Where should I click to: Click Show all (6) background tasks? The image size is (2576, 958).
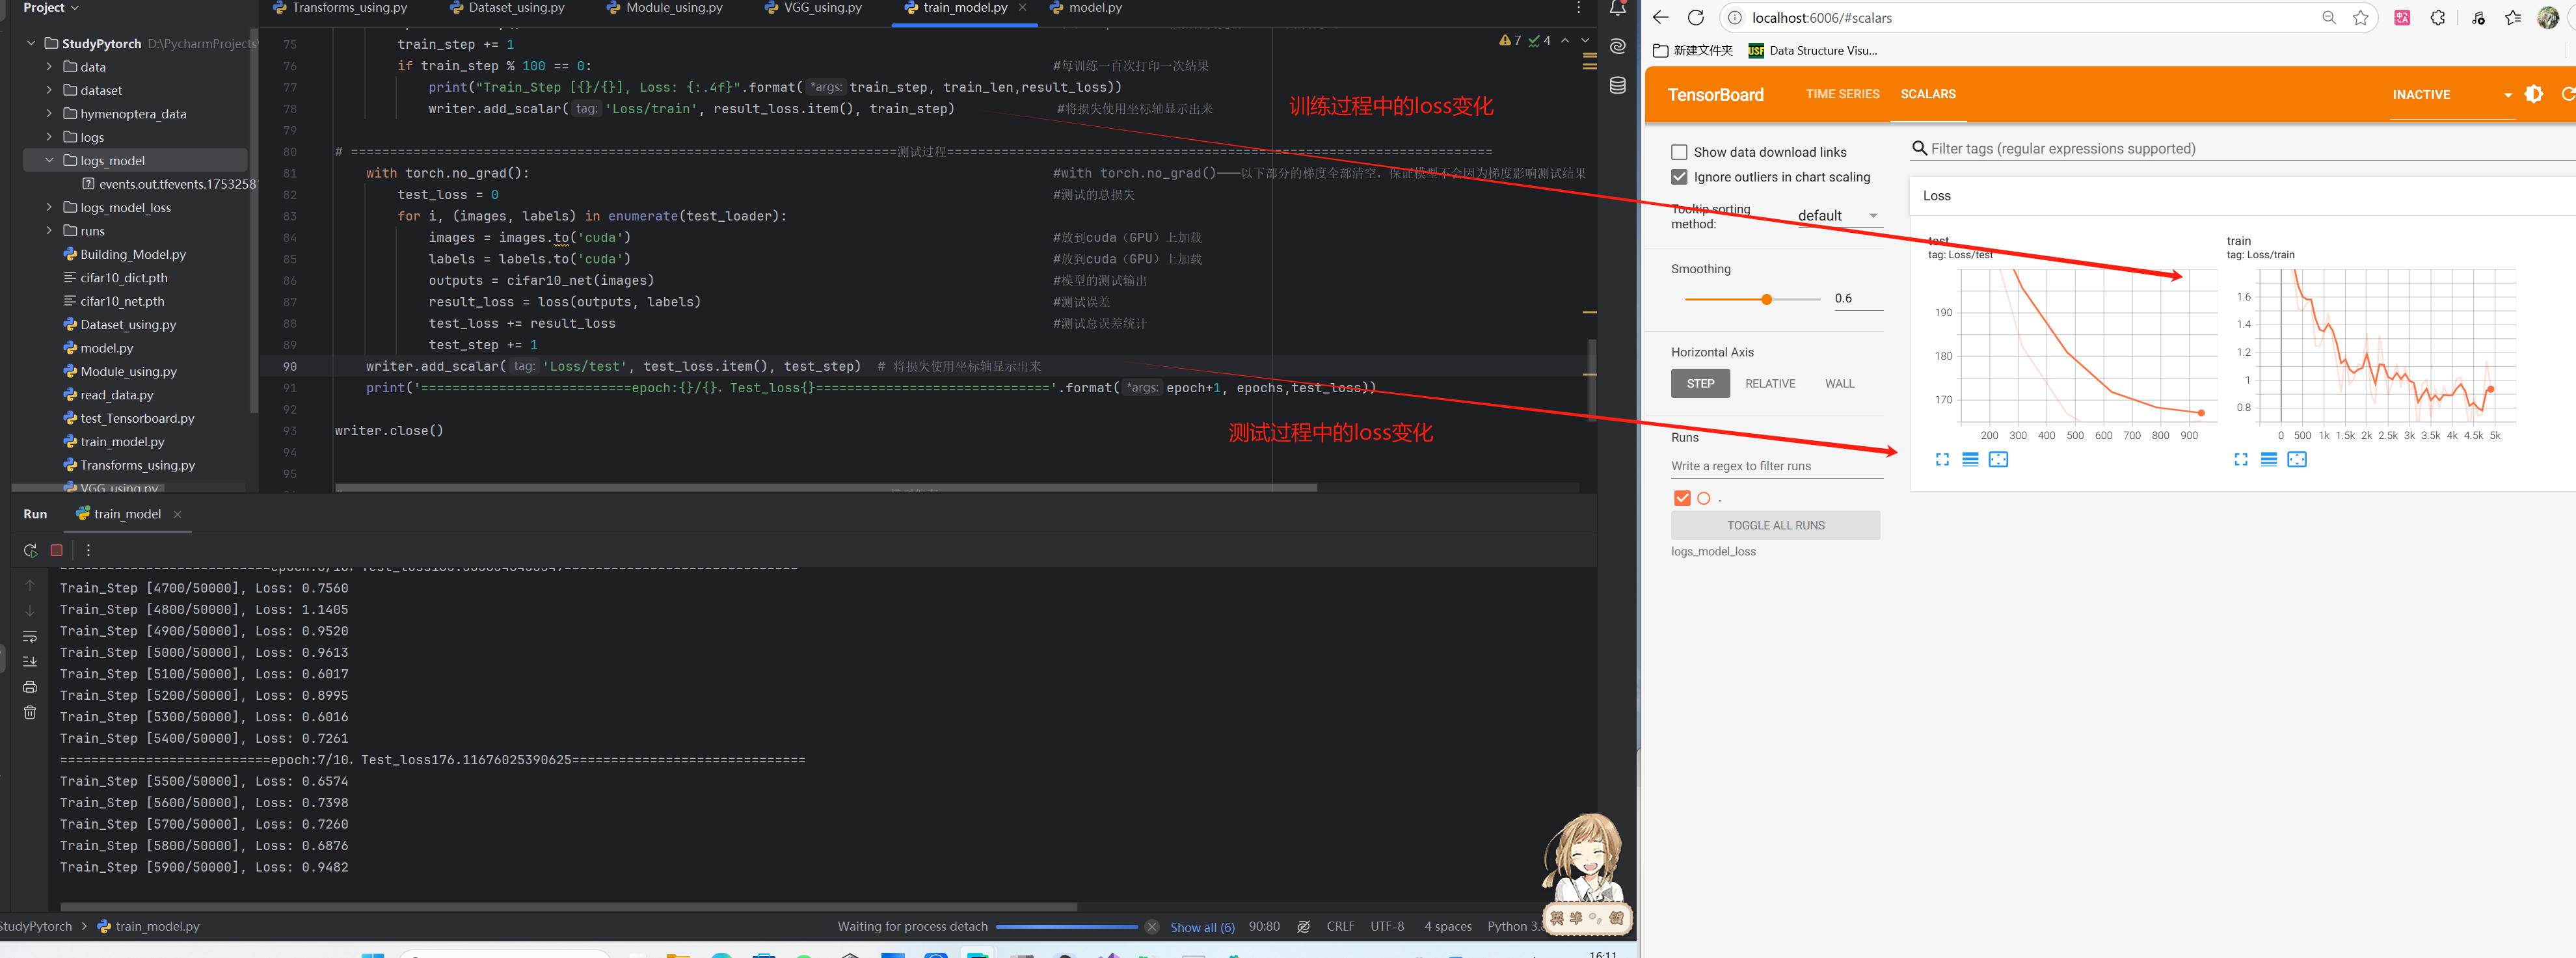[x=1202, y=927]
